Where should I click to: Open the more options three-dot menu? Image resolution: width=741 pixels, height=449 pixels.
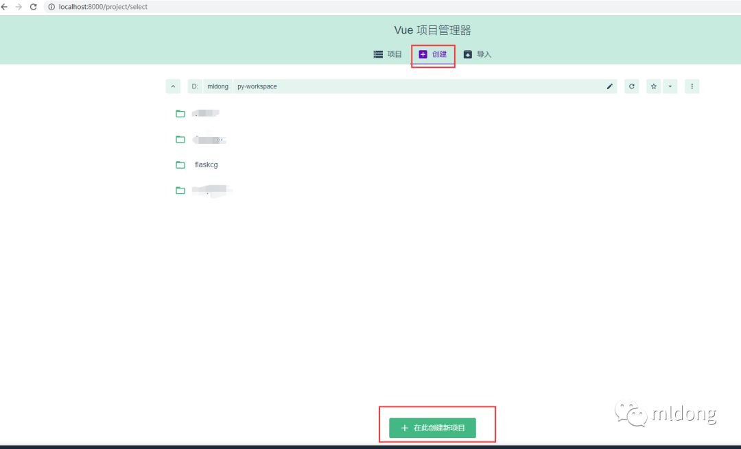[x=692, y=86]
